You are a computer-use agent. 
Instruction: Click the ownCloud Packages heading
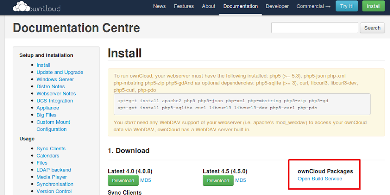point(325,171)
